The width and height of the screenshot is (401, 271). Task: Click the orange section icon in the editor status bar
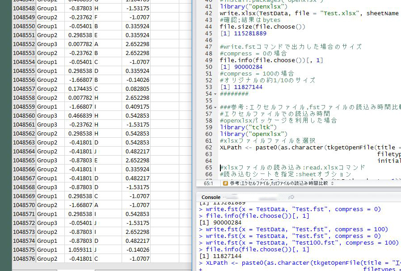coord(226,183)
